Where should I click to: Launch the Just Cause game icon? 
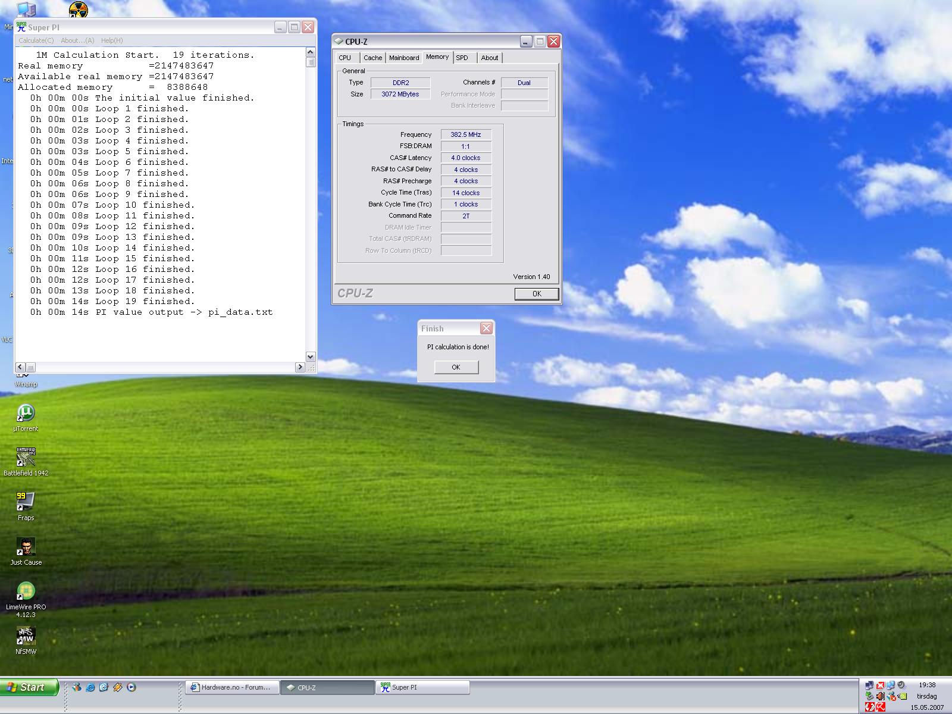coord(26,552)
